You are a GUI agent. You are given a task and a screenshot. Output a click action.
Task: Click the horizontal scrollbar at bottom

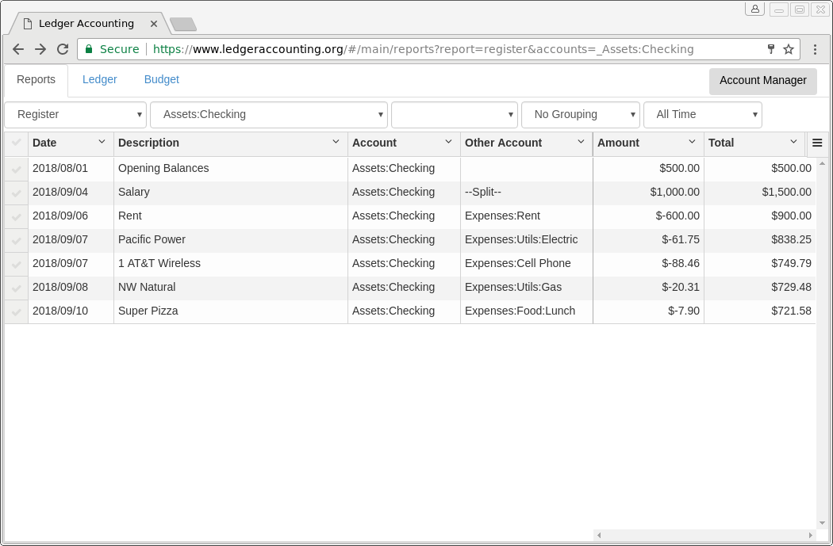click(x=704, y=536)
